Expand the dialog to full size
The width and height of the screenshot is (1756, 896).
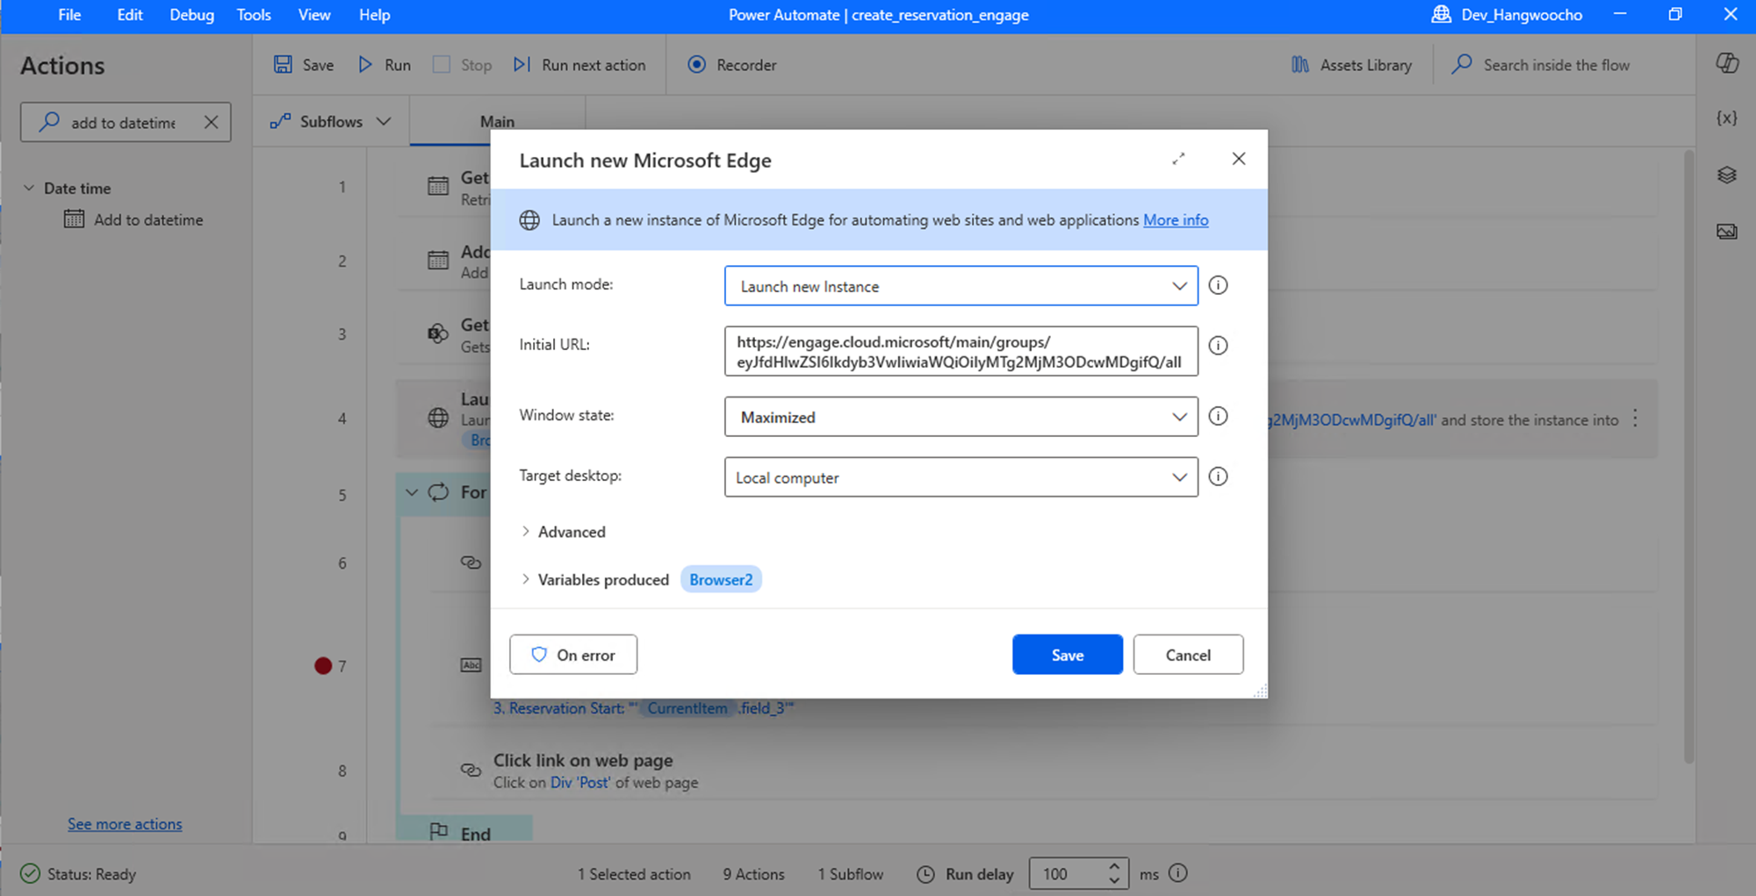(1178, 159)
